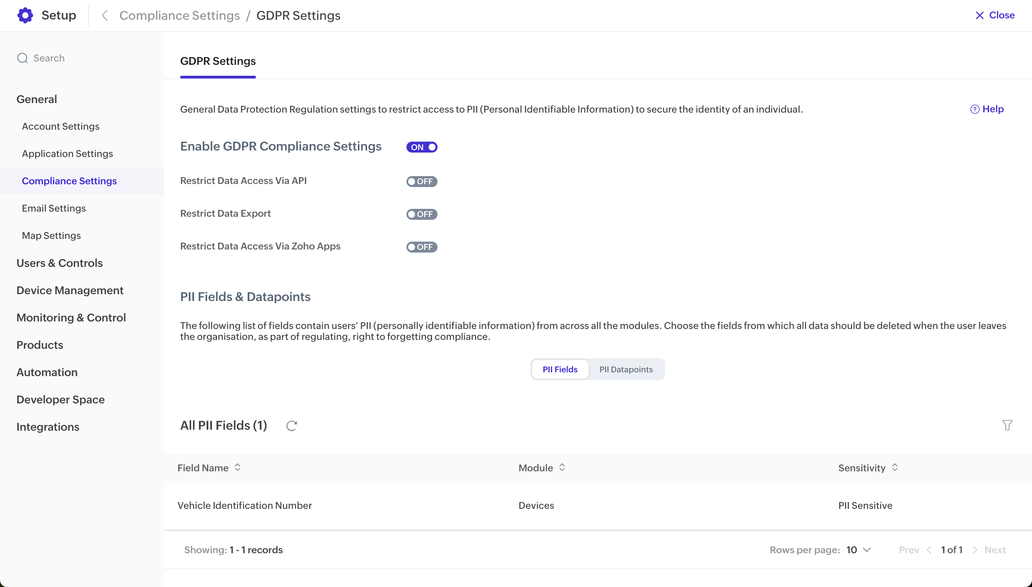The width and height of the screenshot is (1032, 587).
Task: Select Vehicle Identification Number row
Action: tap(244, 505)
